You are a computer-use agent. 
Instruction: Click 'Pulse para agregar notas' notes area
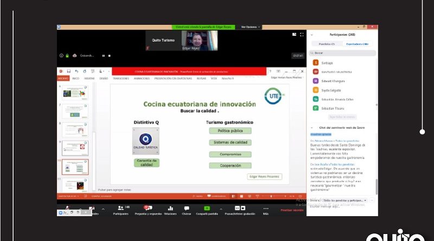(114, 190)
